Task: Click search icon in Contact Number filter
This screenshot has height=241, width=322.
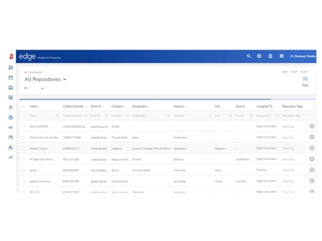Action: click(x=86, y=116)
